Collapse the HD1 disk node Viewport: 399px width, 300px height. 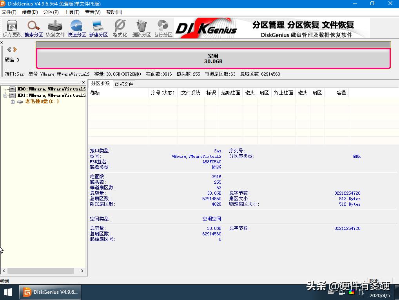click(5, 95)
